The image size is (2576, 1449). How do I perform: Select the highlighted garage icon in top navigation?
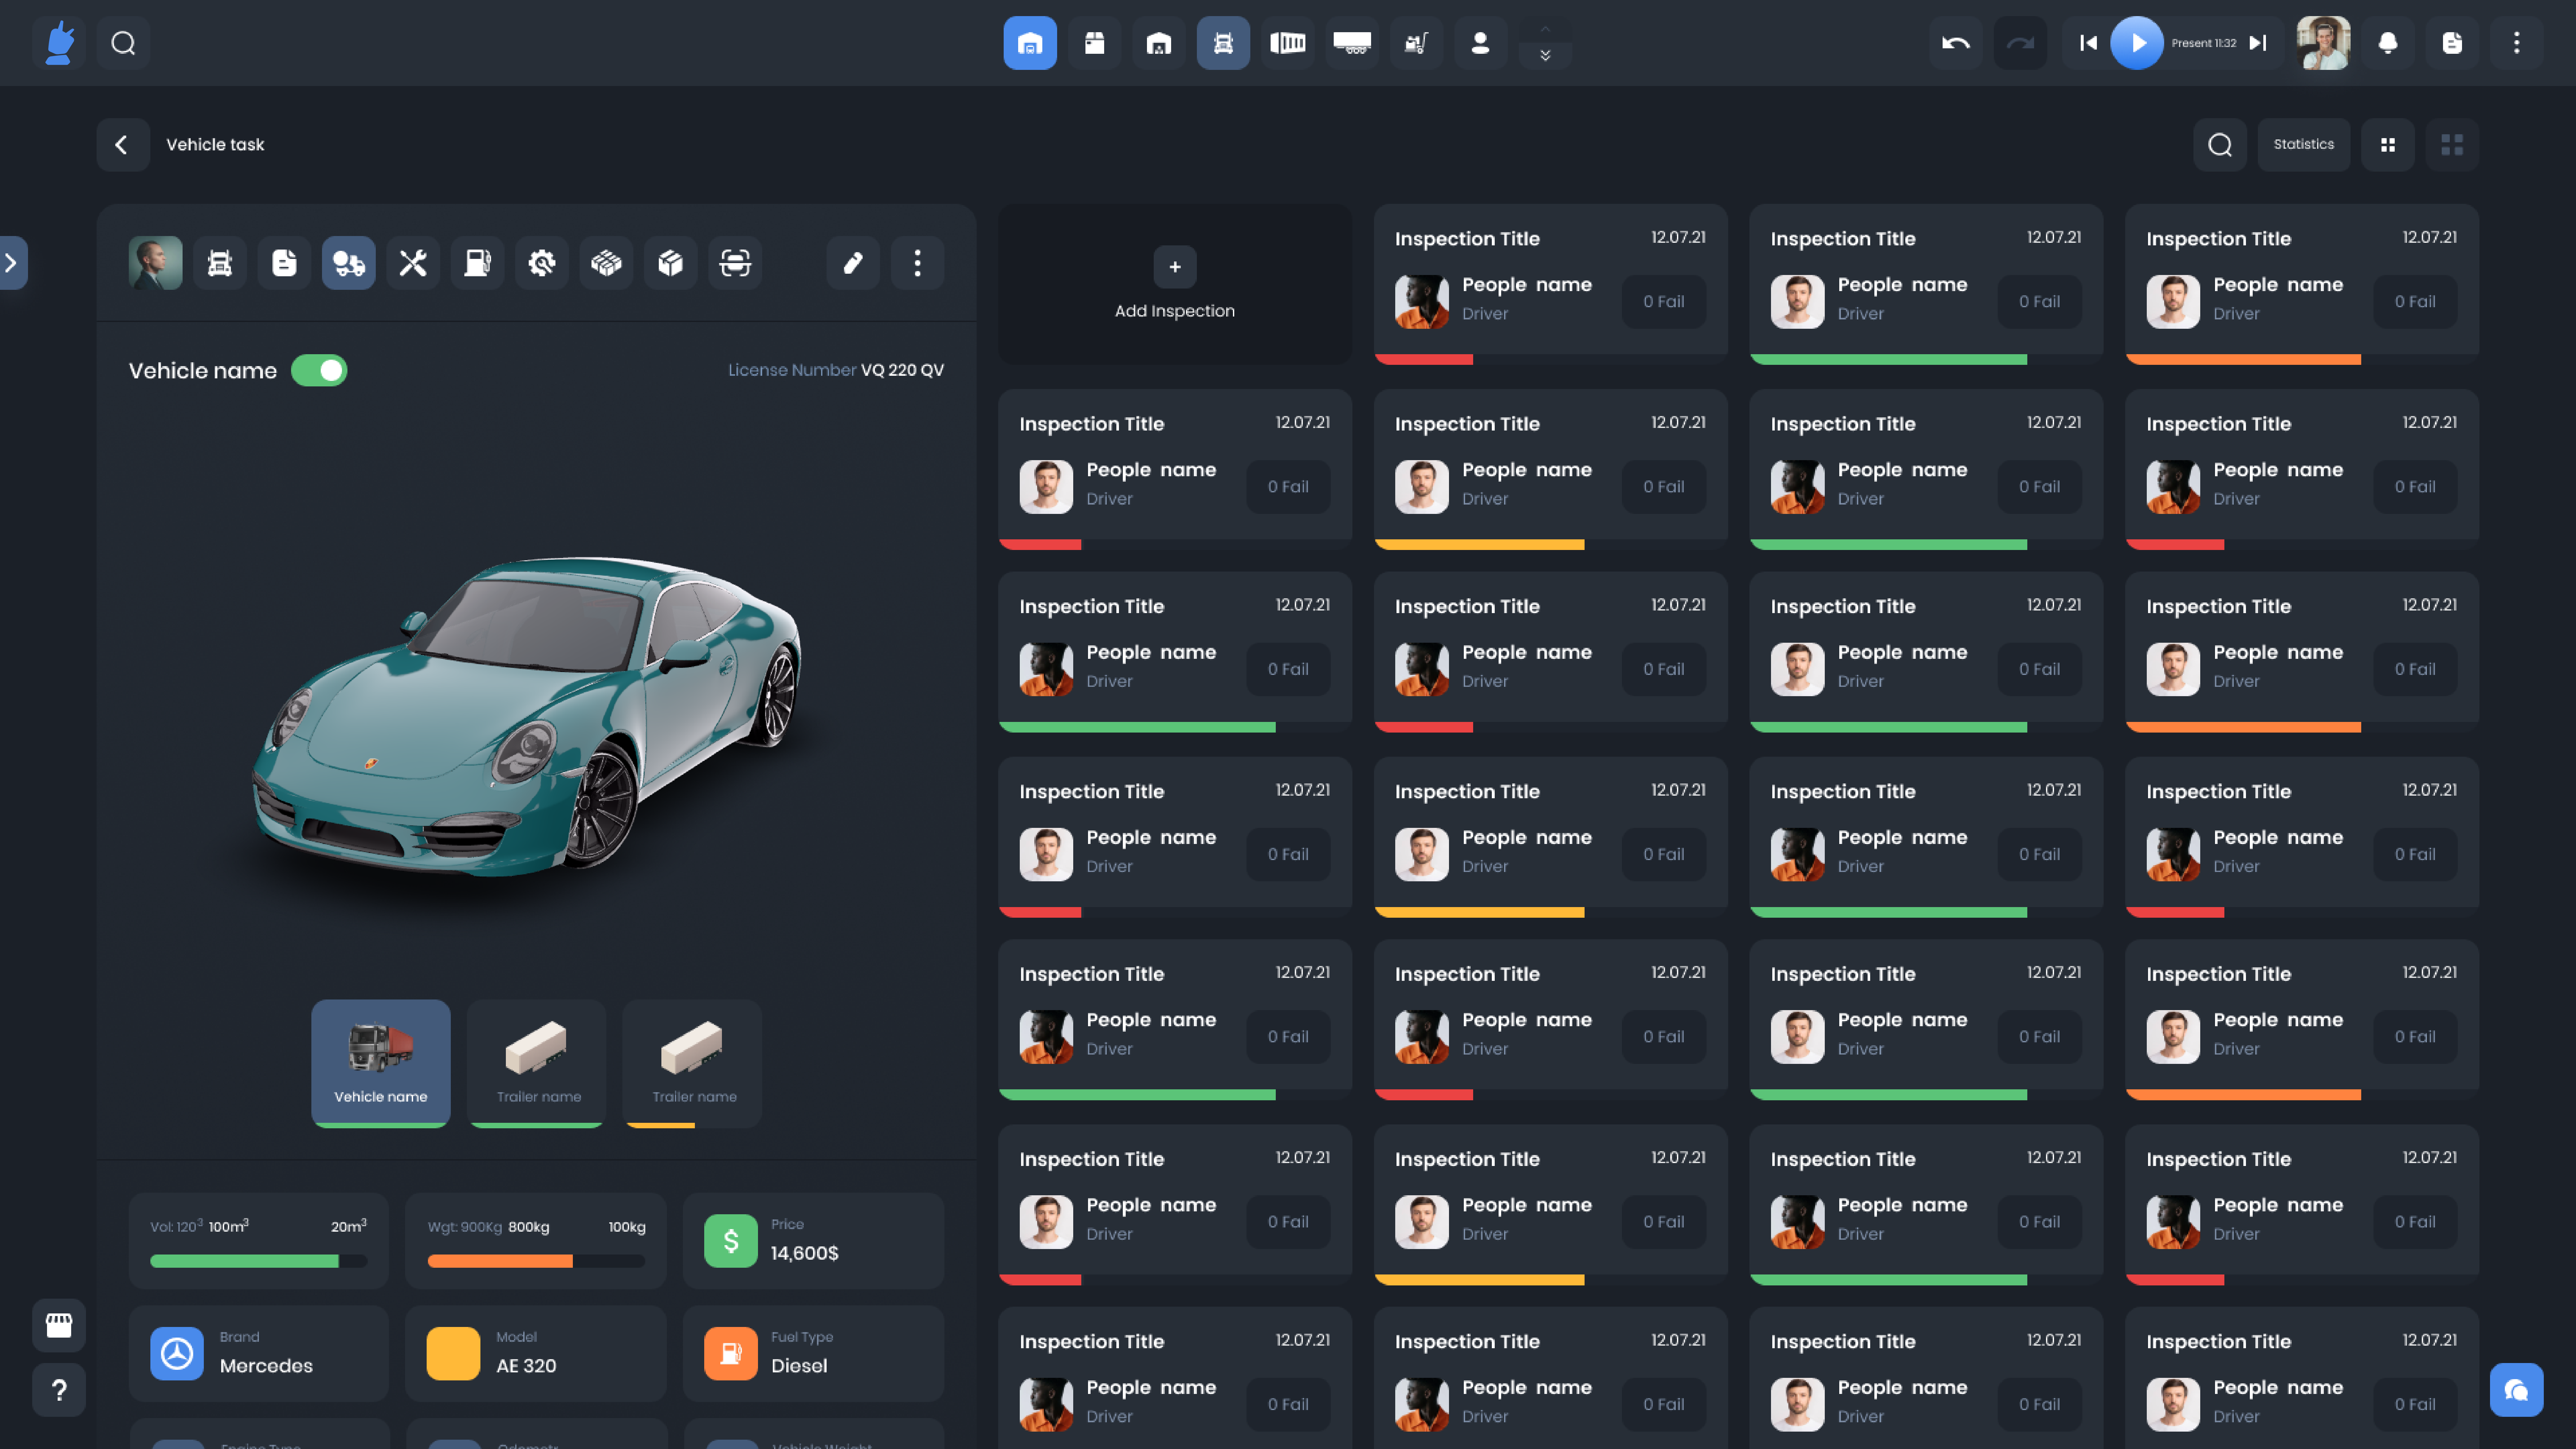[1030, 43]
